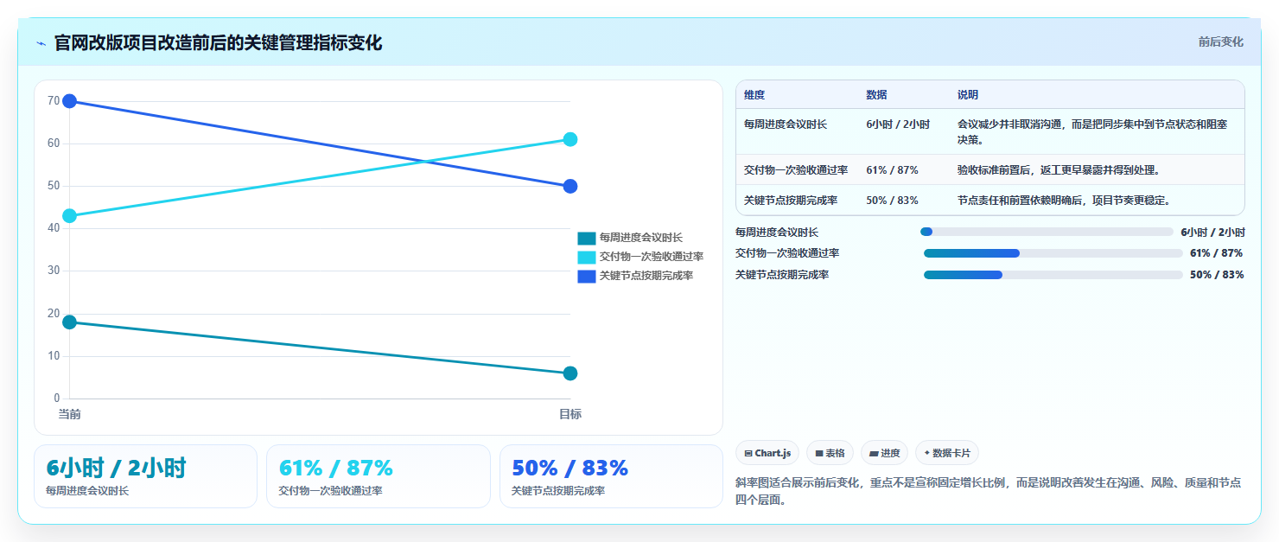This screenshot has width=1279, height=542.
Task: Click the lightning icon beside the title
Action: pyautogui.click(x=41, y=43)
